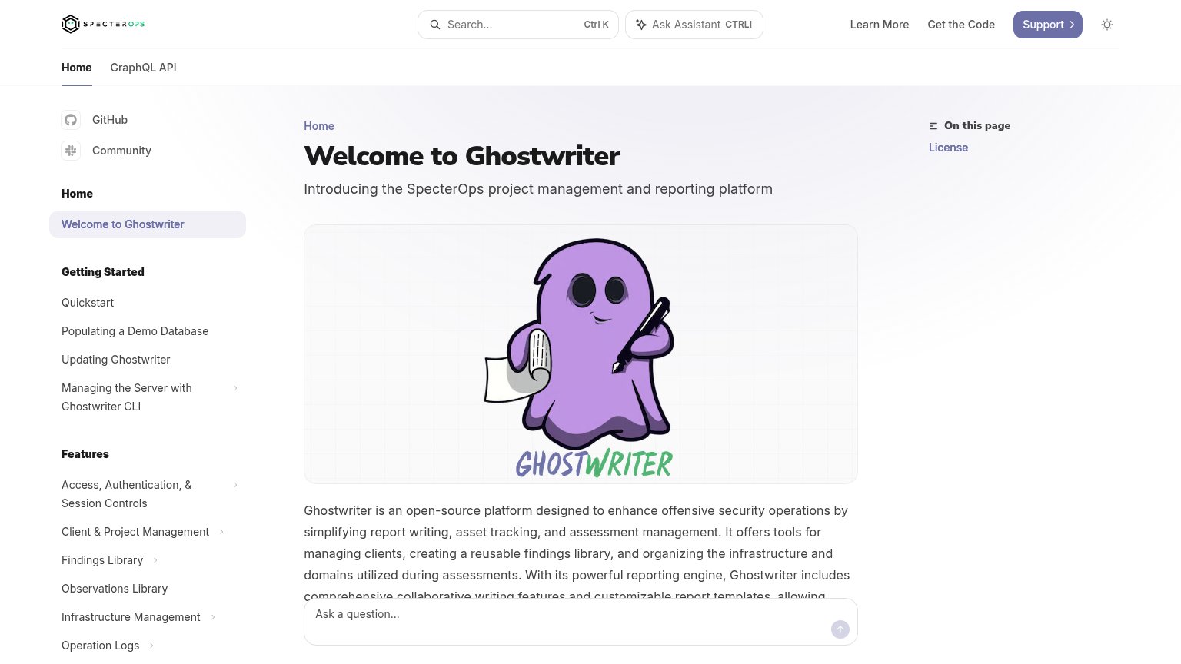Viewport: 1181px width, 664px height.
Task: Jump to License section link
Action: 948,148
